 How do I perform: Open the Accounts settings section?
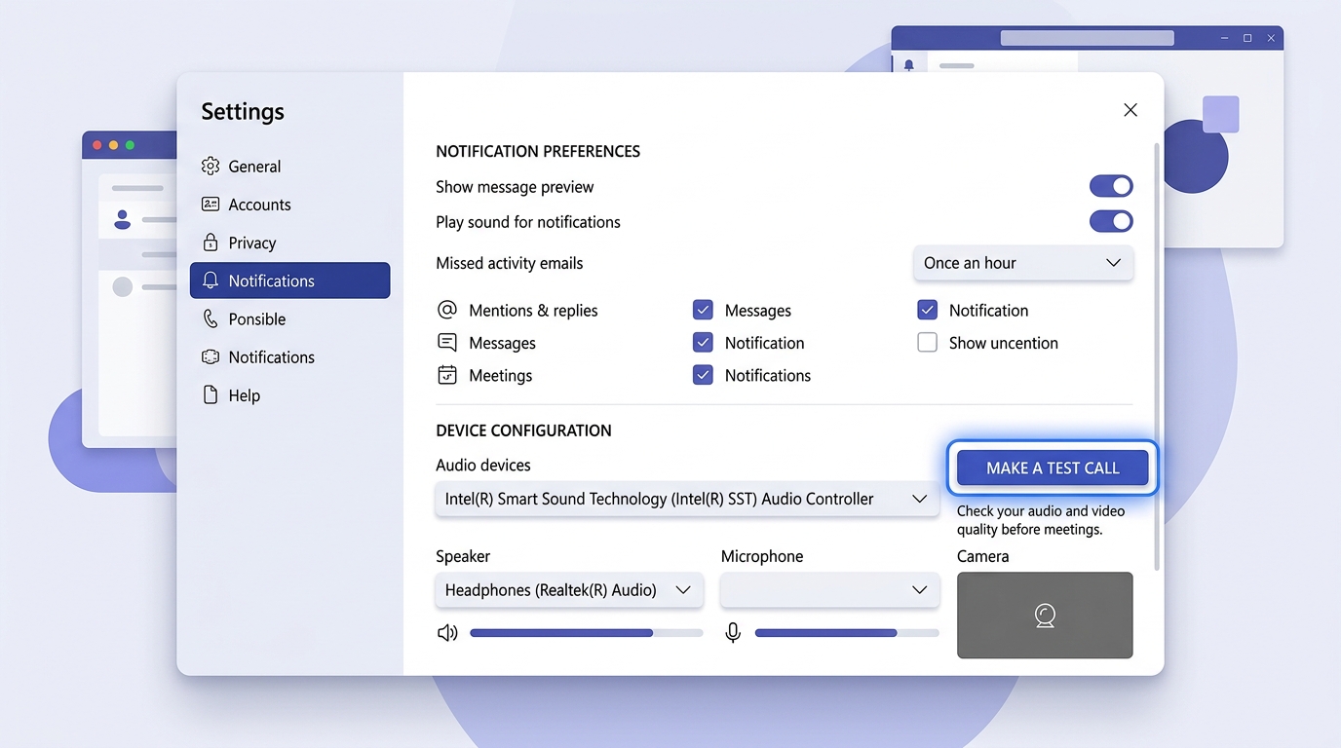point(259,205)
